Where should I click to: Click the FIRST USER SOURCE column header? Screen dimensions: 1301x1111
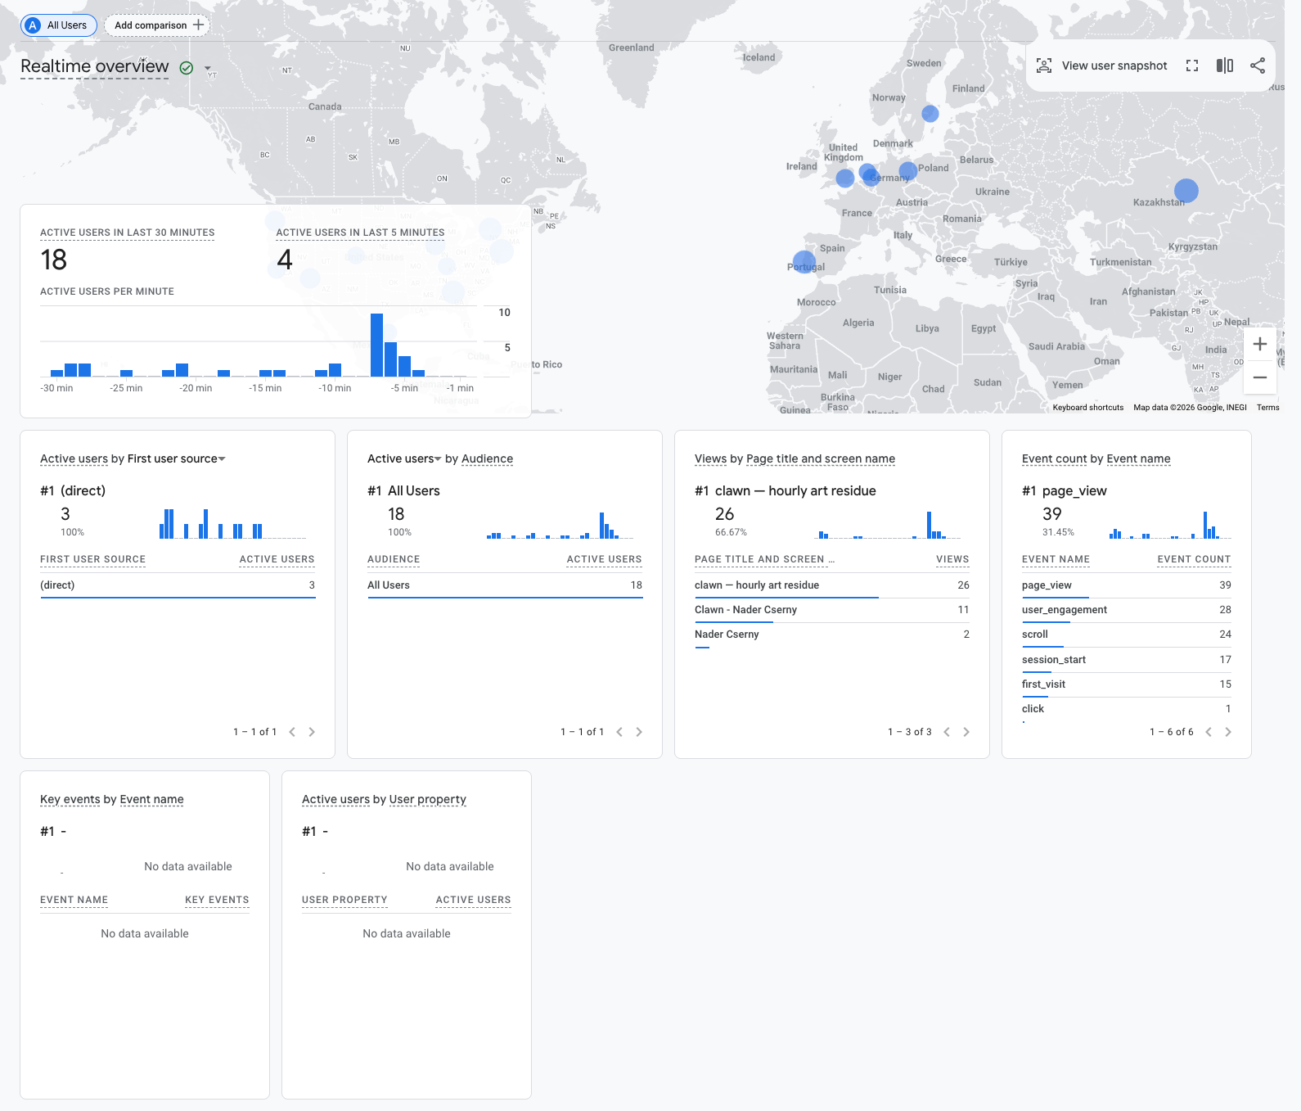(92, 559)
